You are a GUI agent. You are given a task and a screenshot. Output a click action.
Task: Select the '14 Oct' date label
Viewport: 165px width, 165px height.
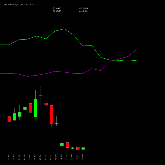72,157
